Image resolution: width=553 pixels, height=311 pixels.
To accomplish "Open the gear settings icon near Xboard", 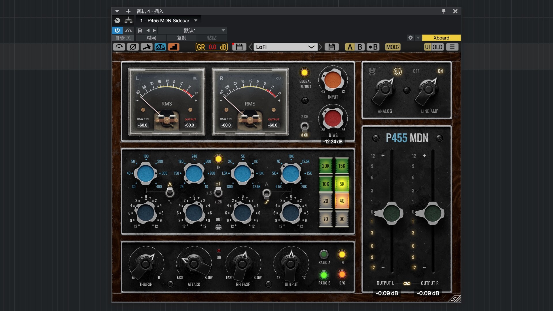I will [x=410, y=38].
